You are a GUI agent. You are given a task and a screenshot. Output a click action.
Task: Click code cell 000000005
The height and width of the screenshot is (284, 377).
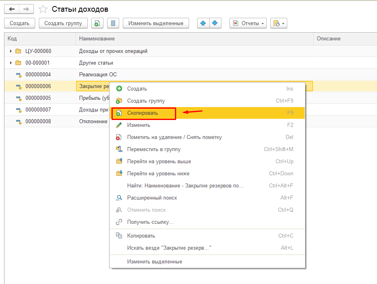click(38, 98)
